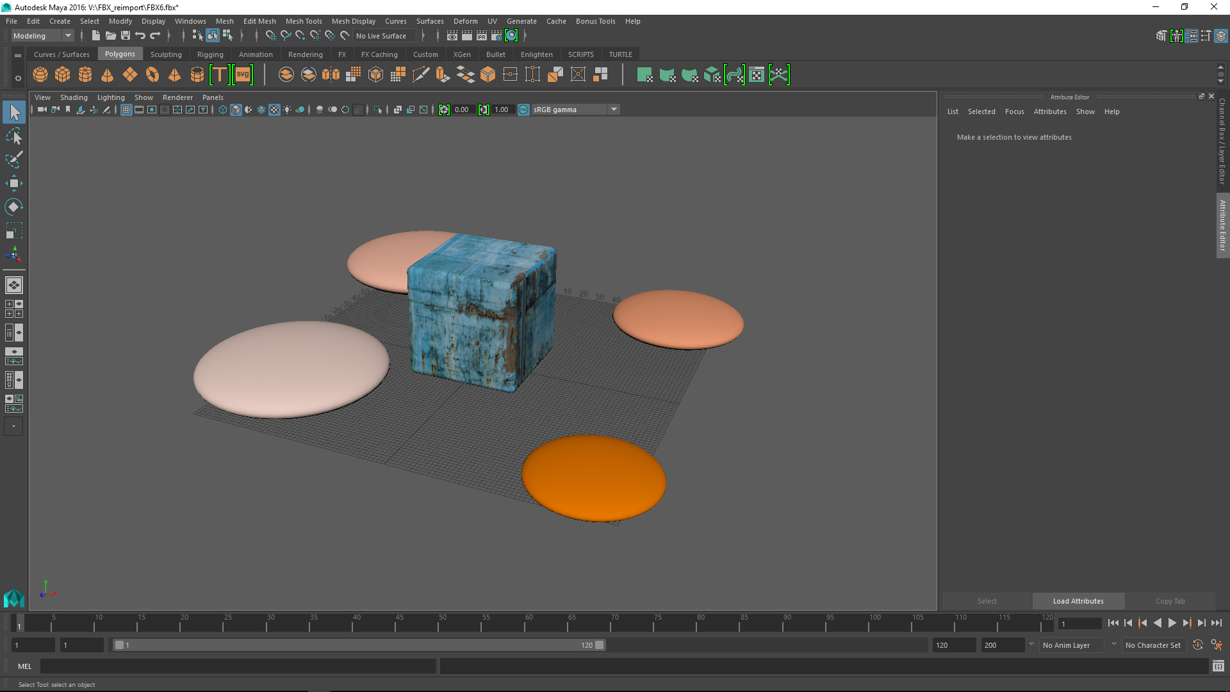Click the Polygons tab

coord(119,54)
